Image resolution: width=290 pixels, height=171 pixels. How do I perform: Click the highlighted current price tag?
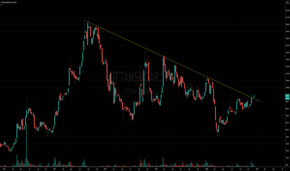[x=288, y=95]
